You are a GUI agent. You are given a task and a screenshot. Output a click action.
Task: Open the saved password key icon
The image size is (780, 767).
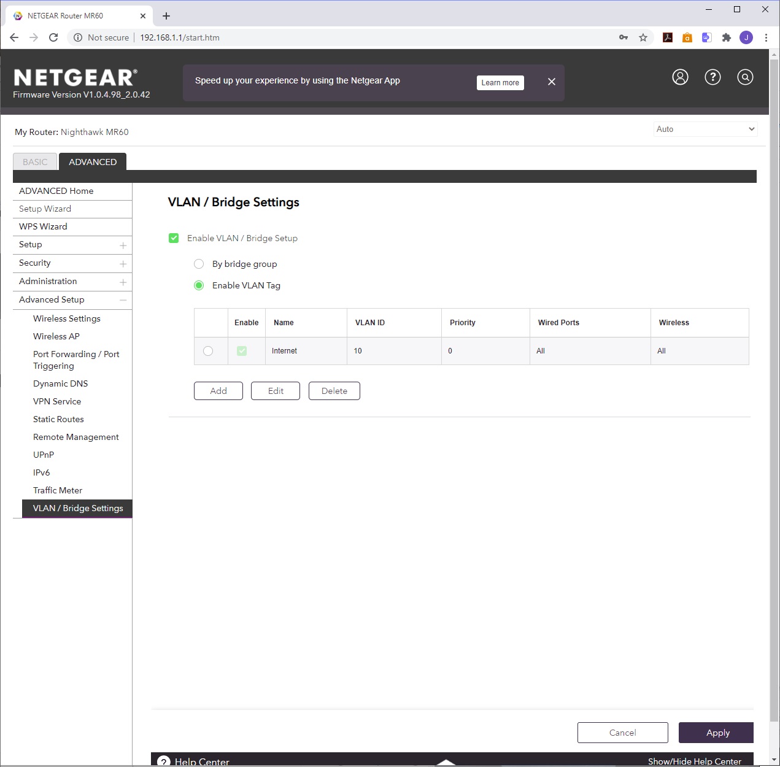coord(624,37)
